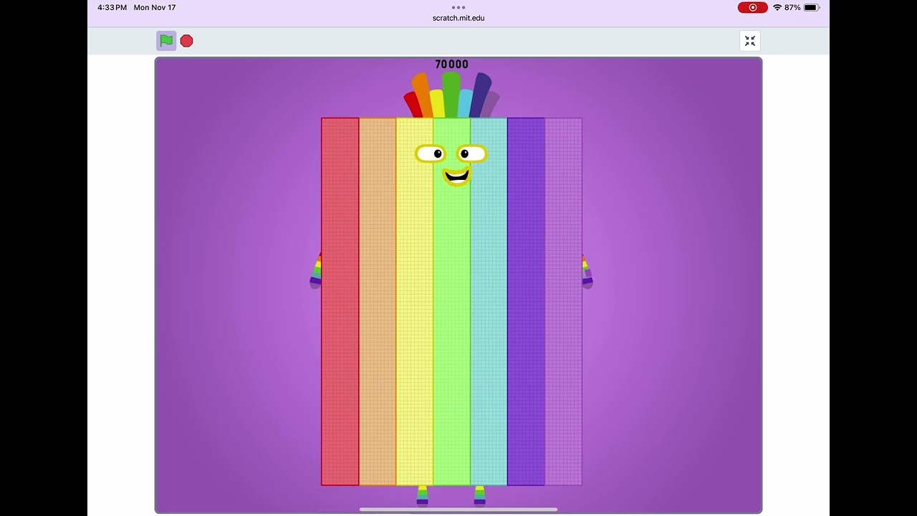
Task: Click the light violet rightmost column
Action: [564, 301]
